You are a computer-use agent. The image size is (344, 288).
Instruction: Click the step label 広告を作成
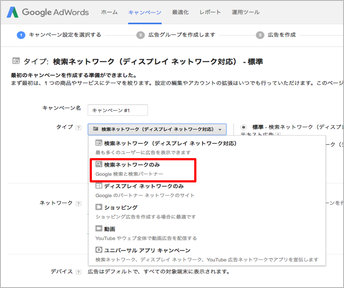click(x=282, y=35)
